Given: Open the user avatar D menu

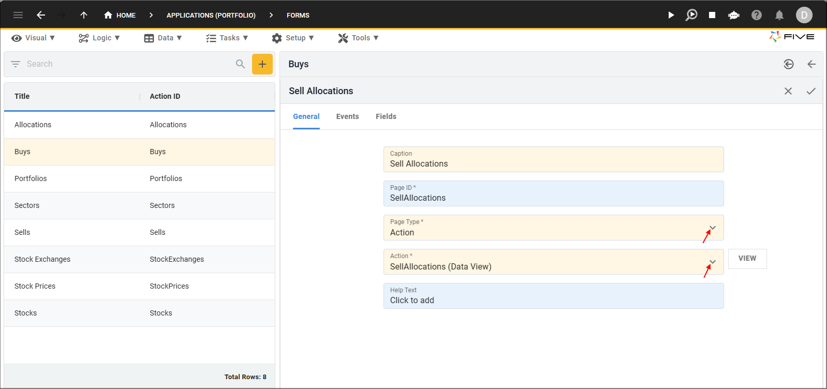Looking at the screenshot, I should pyautogui.click(x=804, y=15).
